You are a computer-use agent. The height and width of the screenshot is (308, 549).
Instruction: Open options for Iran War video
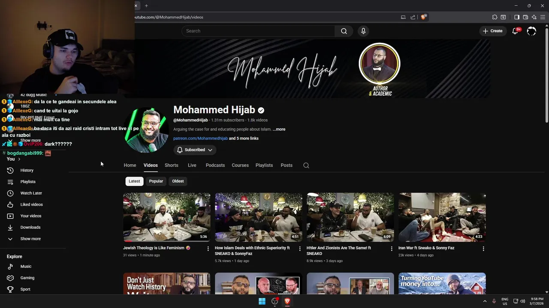coord(483,249)
